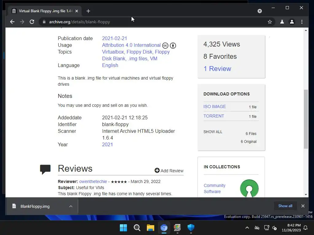This screenshot has width=314, height=235.
Task: Click the network display tray icon
Action: point(266,228)
